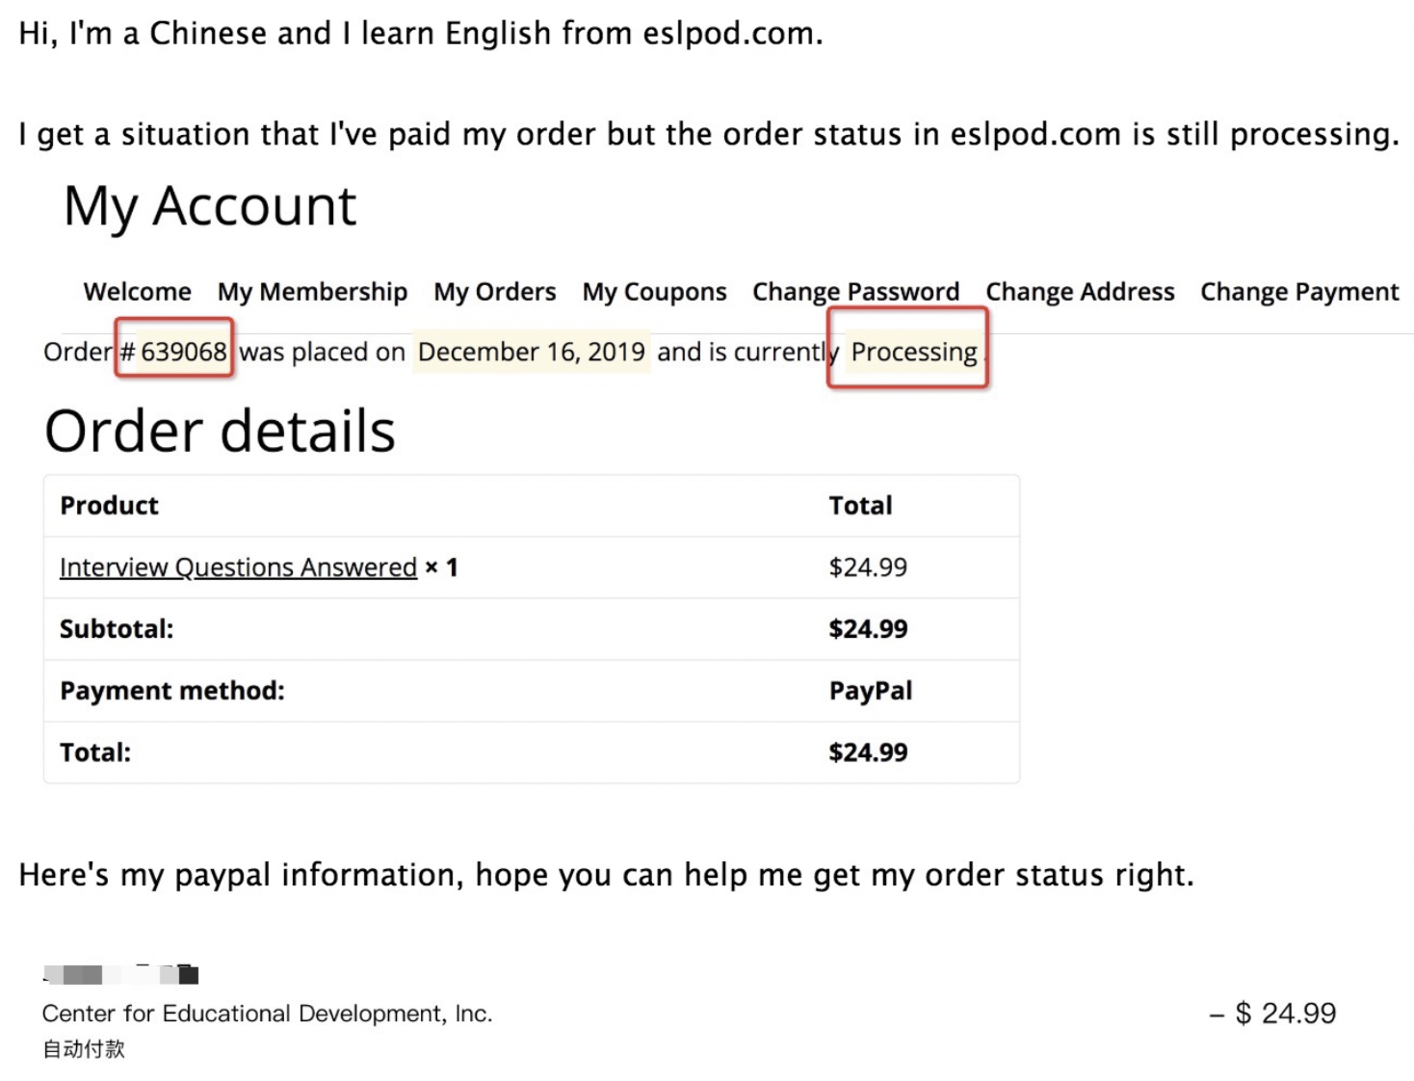Click the 自动付款 automatic payment label
This screenshot has width=1414, height=1081.
[x=84, y=1049]
